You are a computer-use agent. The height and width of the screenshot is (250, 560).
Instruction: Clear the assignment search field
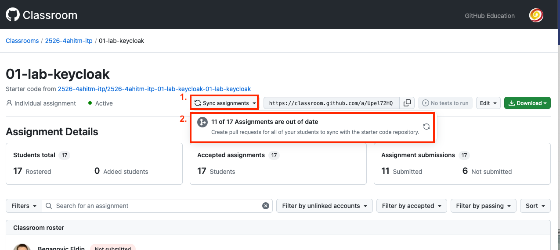click(x=266, y=206)
